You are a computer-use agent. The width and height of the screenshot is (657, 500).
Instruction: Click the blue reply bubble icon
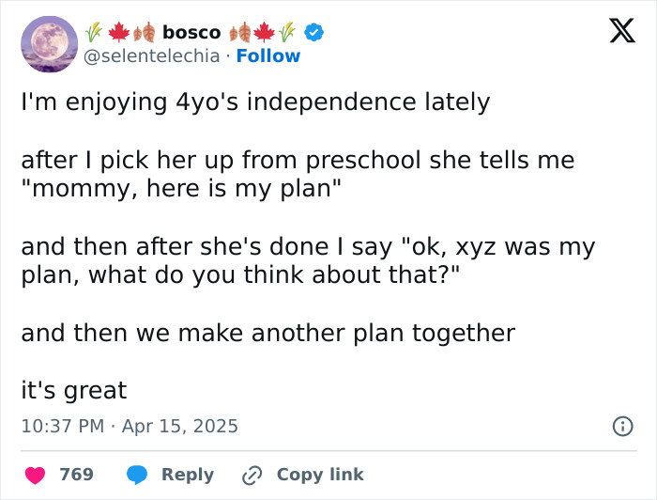pyautogui.click(x=137, y=475)
